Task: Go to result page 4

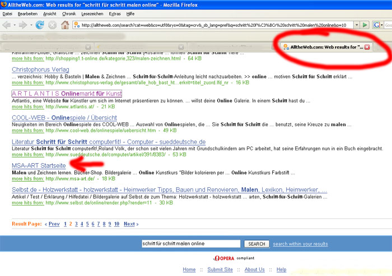Action: click(82, 224)
